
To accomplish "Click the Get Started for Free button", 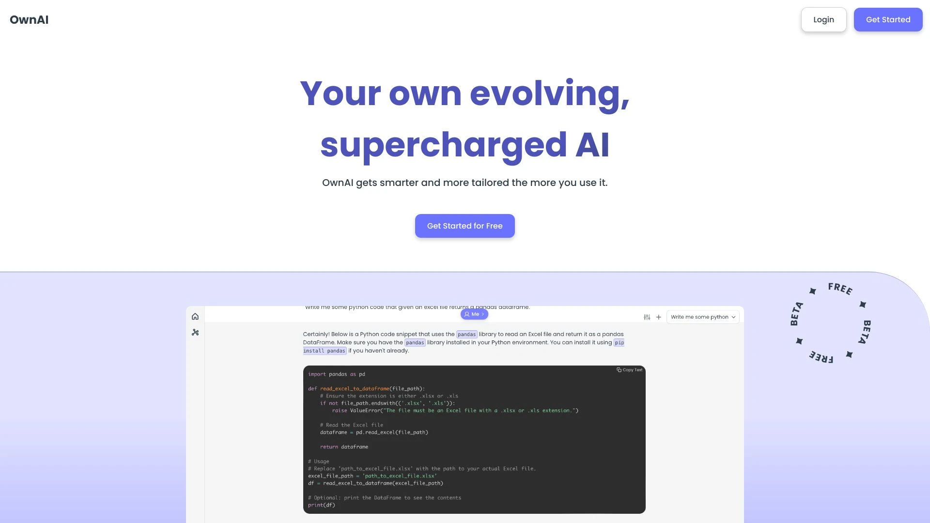I will pyautogui.click(x=465, y=225).
